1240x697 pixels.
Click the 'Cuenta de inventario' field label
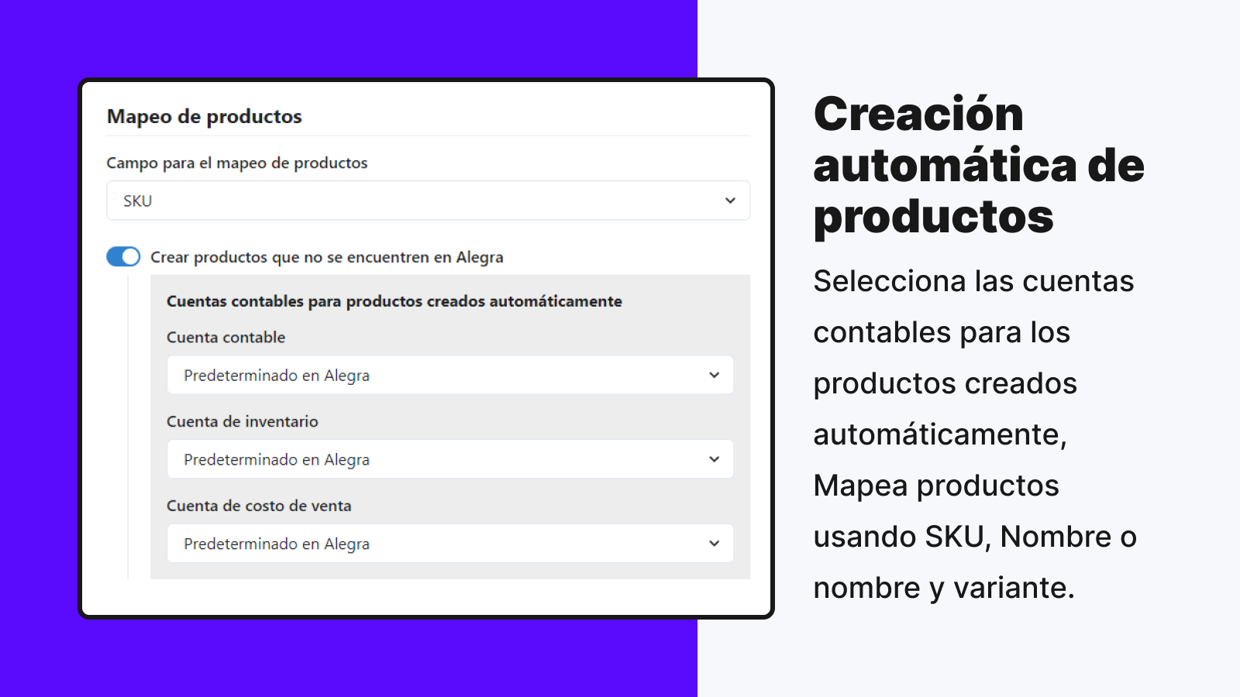click(x=242, y=421)
